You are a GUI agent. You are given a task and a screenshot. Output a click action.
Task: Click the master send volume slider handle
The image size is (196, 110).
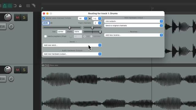click(70, 28)
